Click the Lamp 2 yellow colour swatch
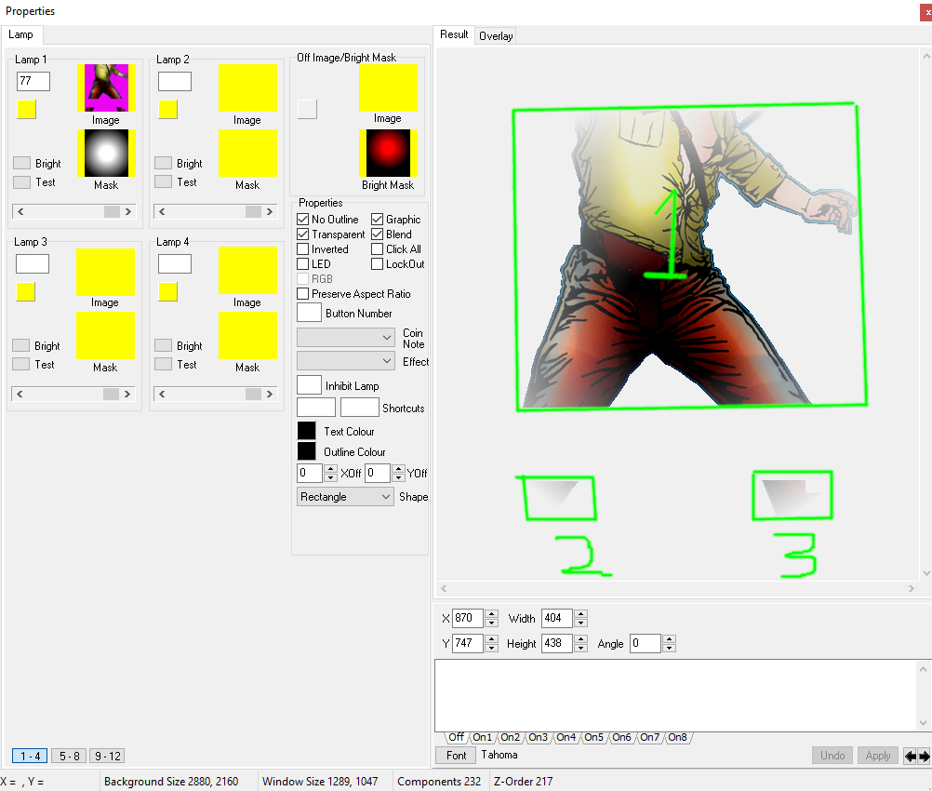 (x=168, y=110)
